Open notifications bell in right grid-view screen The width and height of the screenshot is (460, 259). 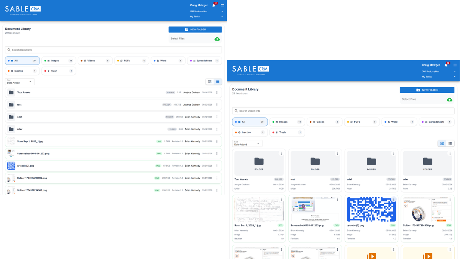click(x=446, y=65)
